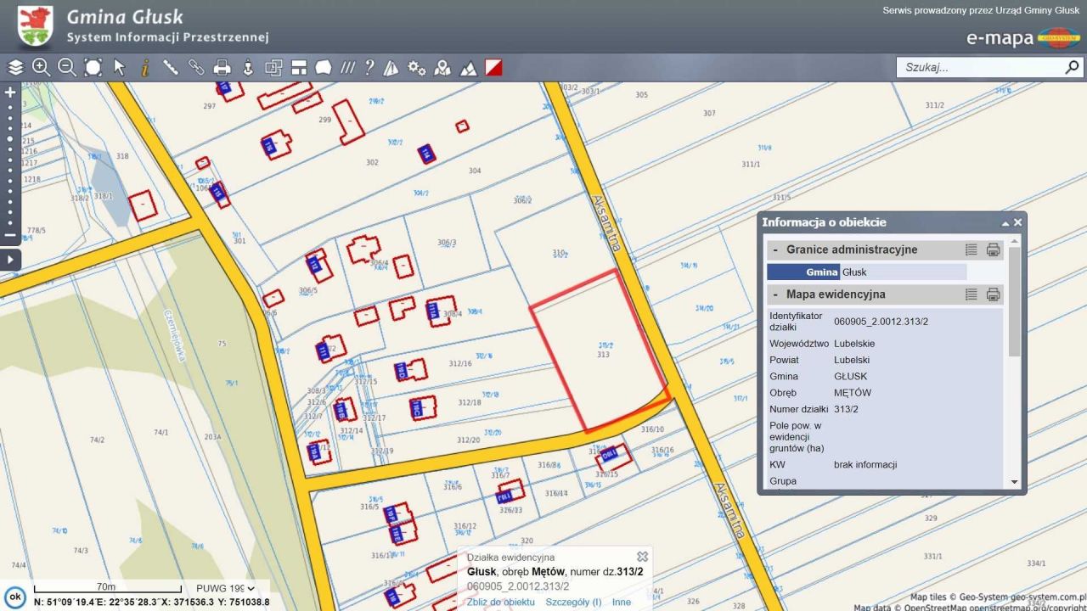Expand the left side panel arrow
Viewport: 1087px width, 611px height.
10,260
